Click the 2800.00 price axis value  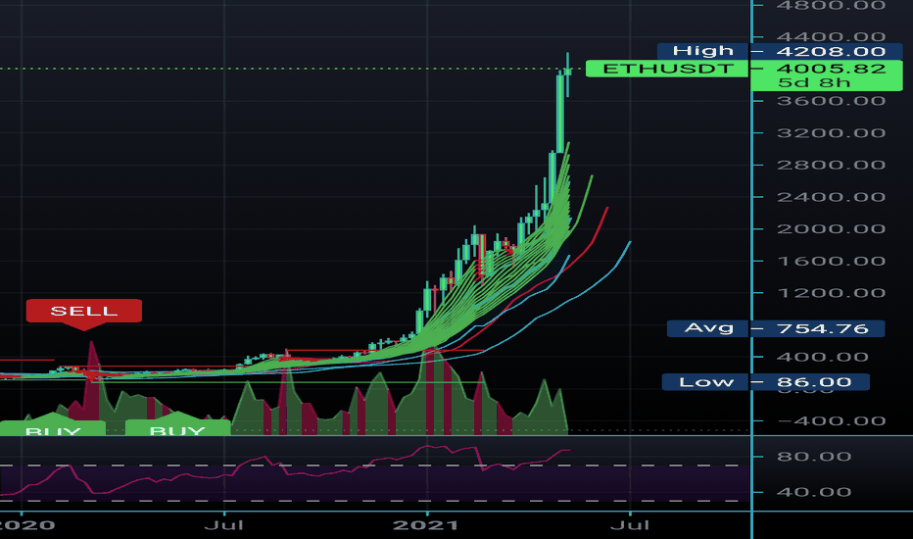(x=831, y=165)
